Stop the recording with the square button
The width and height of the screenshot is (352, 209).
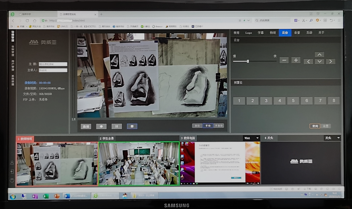(132, 127)
